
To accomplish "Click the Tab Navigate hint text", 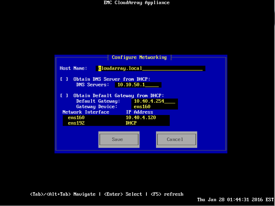I will 60,194.
